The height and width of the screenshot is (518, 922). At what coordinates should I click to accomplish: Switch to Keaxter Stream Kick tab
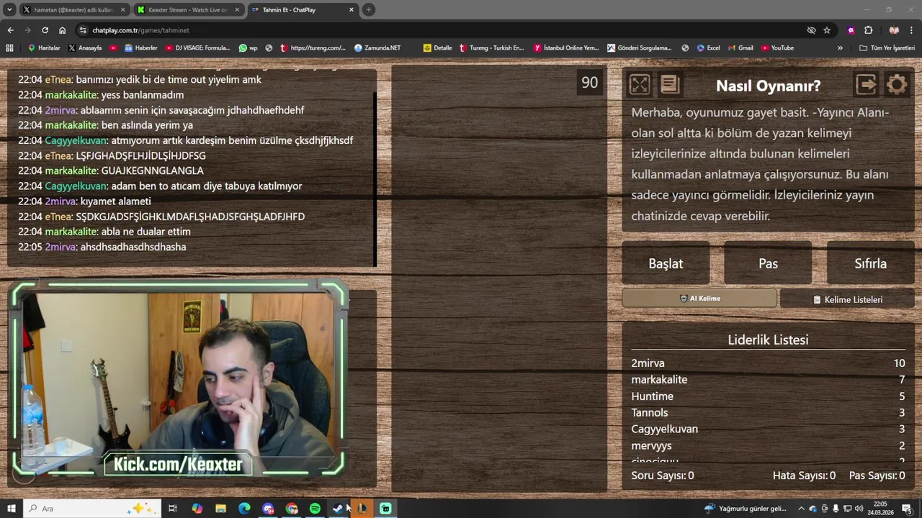tap(187, 10)
